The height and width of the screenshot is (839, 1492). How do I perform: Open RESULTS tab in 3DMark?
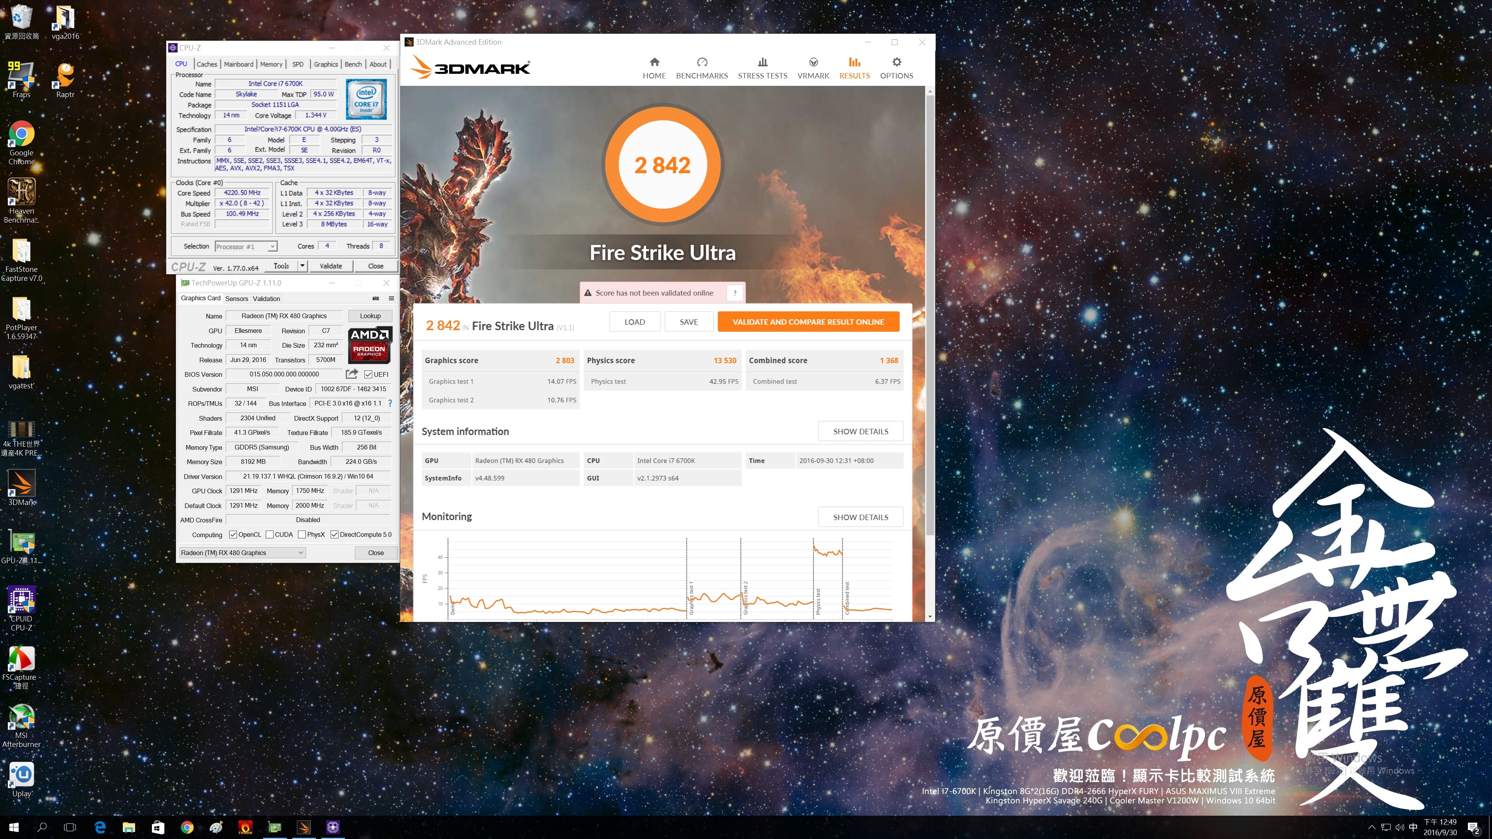[x=854, y=68]
